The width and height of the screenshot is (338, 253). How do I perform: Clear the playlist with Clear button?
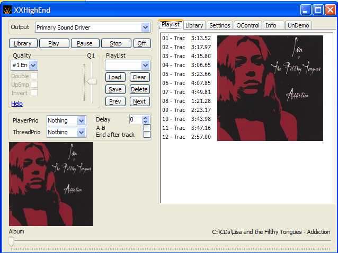click(x=139, y=77)
